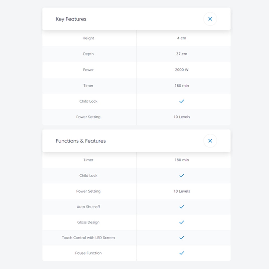269x269 pixels.
Task: Click the Key Features header title
Action: pos(71,19)
